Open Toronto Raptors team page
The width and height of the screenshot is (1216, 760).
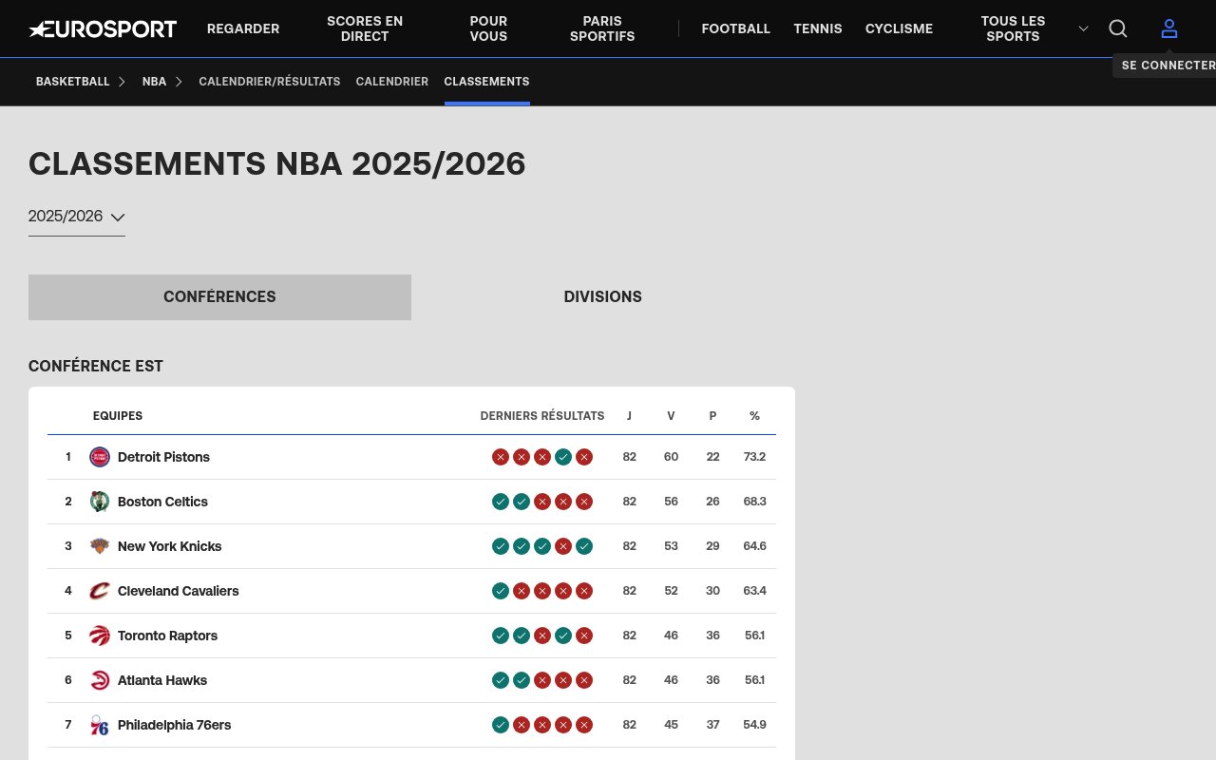(x=167, y=636)
